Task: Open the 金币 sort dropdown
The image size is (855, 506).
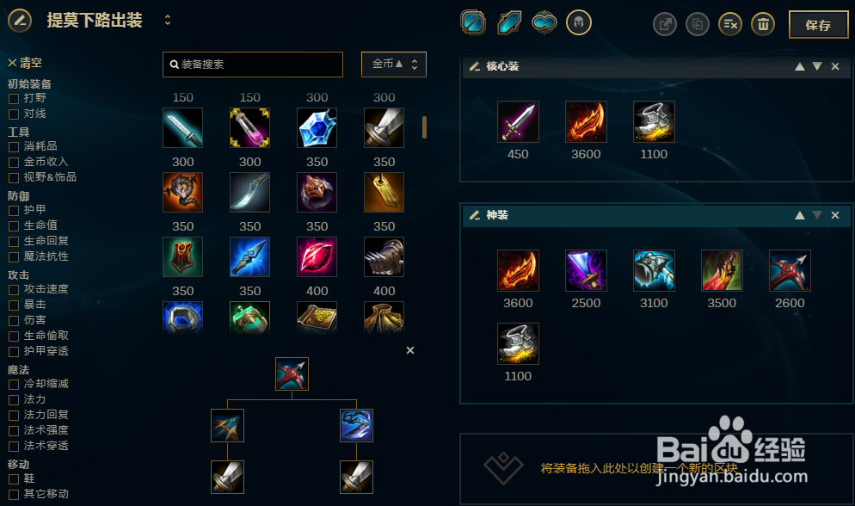Action: pos(394,65)
